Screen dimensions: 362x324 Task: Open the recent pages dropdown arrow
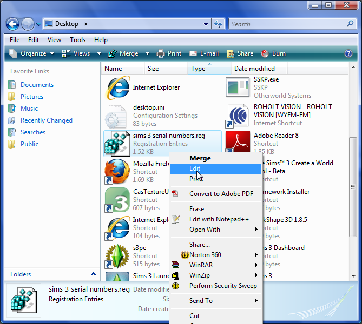[x=38, y=24]
